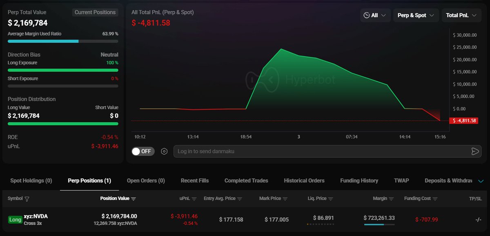Click the Cross 3x leverage text
The width and height of the screenshot is (490, 236).
point(33,223)
